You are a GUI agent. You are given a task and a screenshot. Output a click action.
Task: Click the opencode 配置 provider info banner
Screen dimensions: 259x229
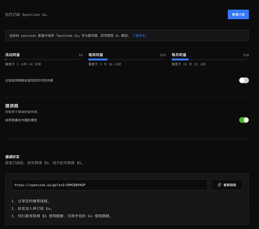[x=127, y=36]
